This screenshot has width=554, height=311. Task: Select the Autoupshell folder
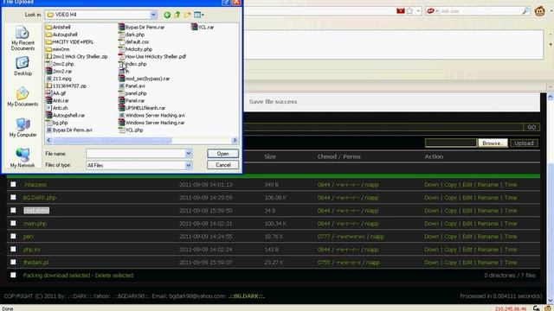click(61, 35)
